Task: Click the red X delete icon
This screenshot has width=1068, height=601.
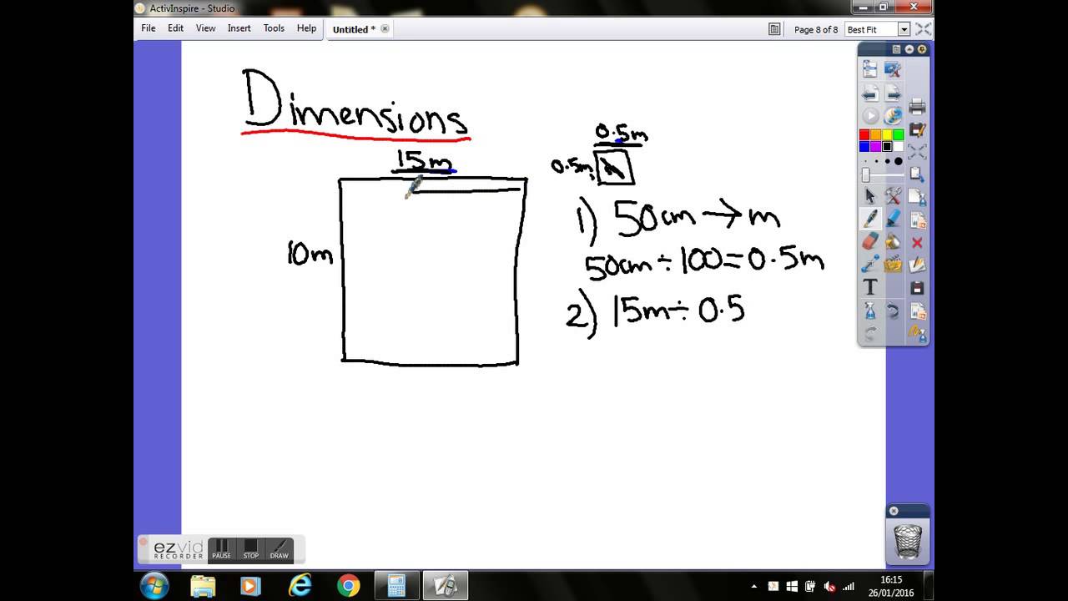Action: pos(917,242)
